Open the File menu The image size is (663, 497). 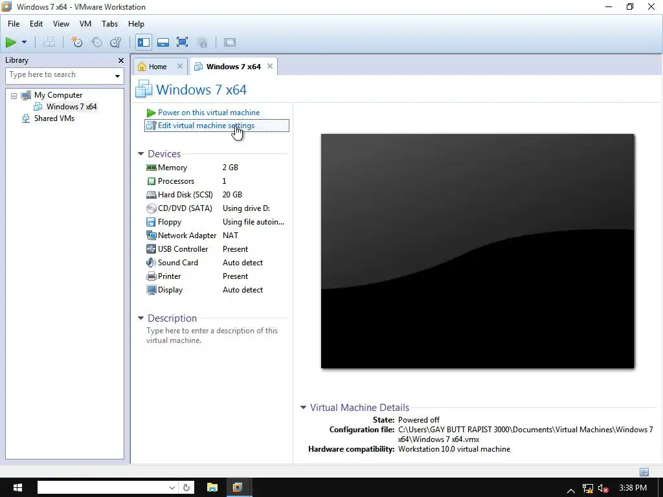(x=14, y=24)
